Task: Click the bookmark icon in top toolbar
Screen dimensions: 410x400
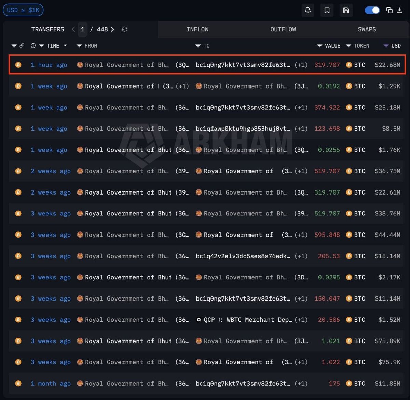Action: (327, 10)
